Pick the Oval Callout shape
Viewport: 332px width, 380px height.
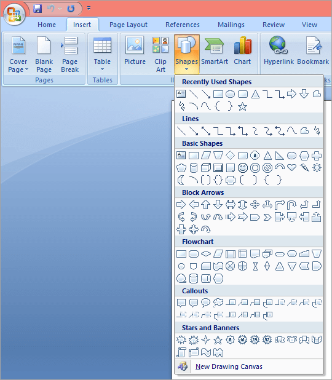click(x=206, y=303)
